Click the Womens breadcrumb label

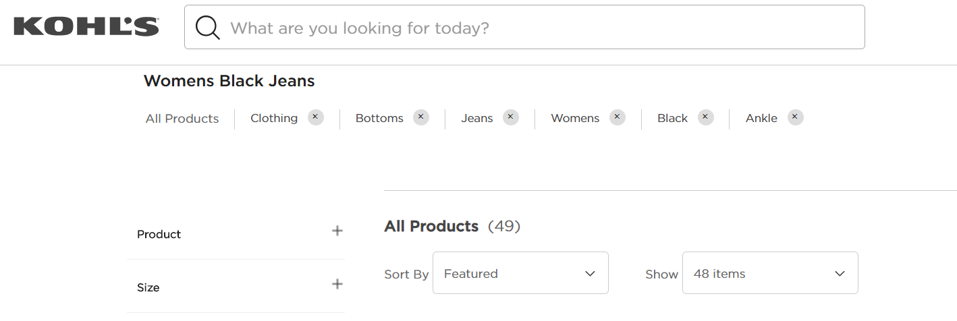point(575,118)
